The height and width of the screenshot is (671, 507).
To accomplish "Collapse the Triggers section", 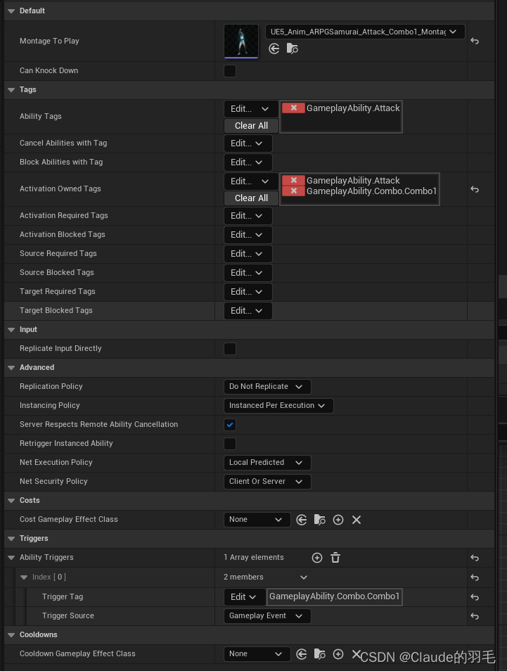I will [11, 538].
